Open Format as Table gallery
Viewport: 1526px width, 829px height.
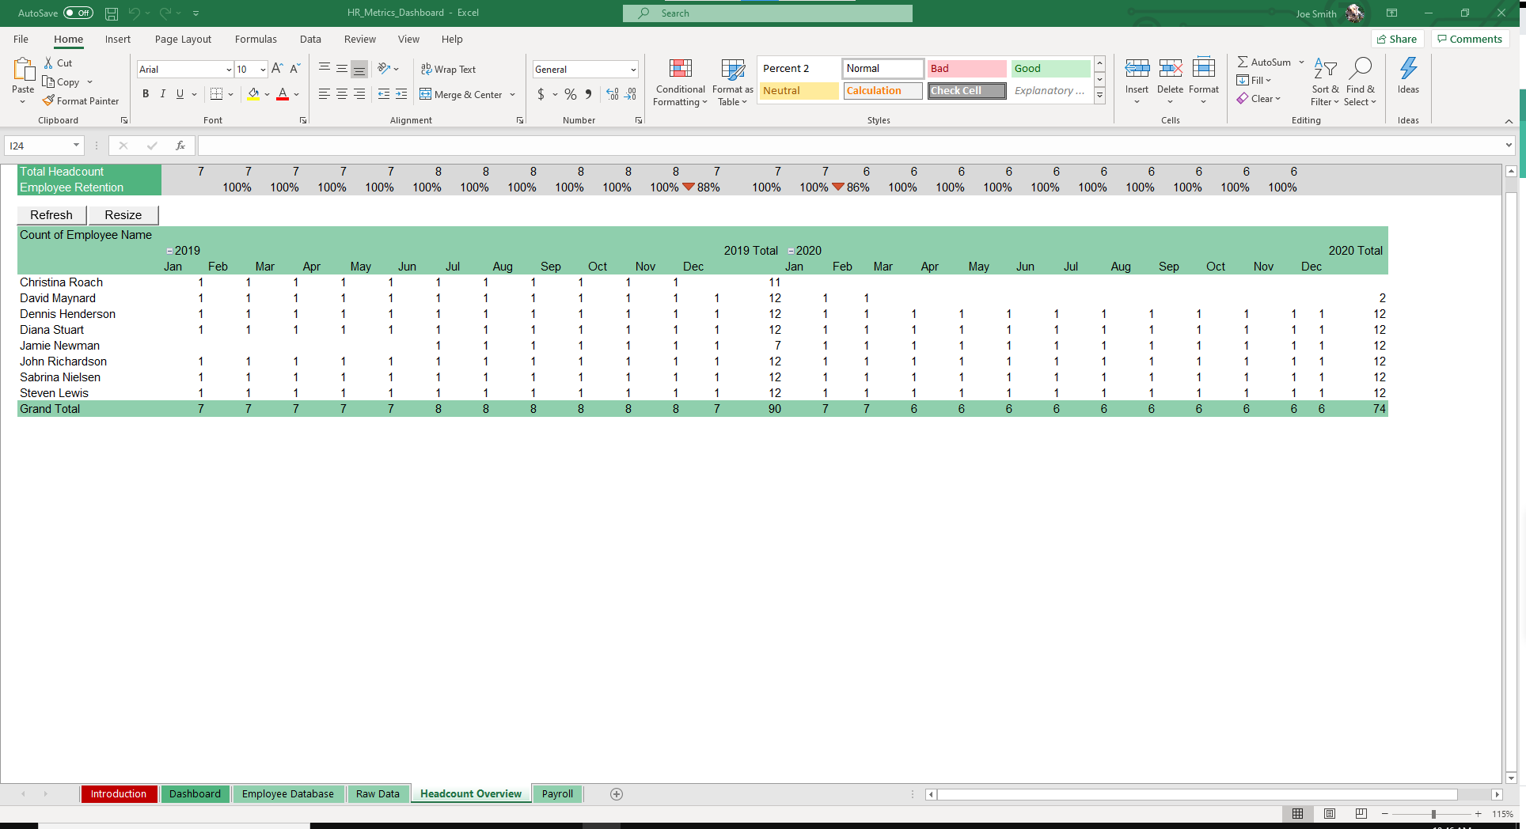click(732, 82)
